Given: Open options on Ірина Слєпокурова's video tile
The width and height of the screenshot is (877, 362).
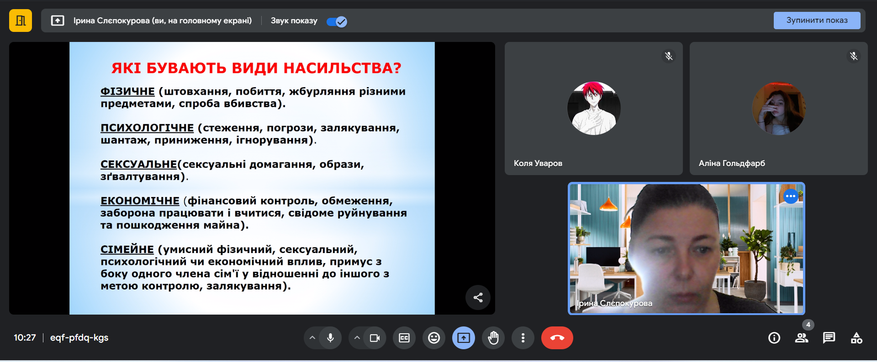Looking at the screenshot, I should (x=790, y=196).
